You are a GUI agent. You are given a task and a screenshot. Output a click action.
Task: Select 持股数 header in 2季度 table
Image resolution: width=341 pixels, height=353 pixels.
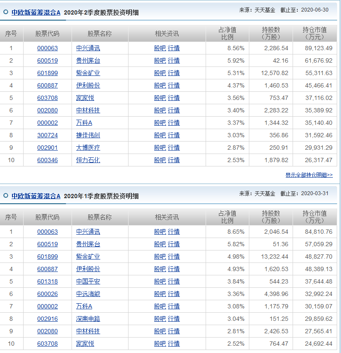coord(271,33)
